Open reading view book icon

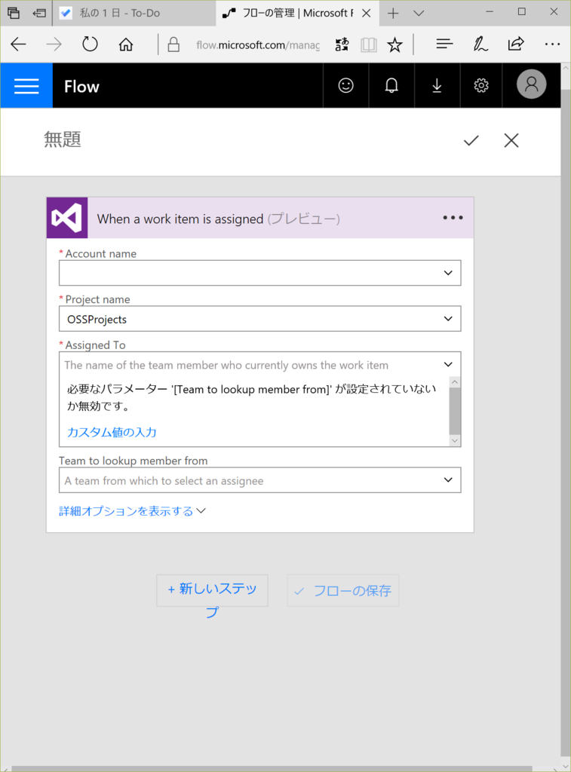coord(369,45)
